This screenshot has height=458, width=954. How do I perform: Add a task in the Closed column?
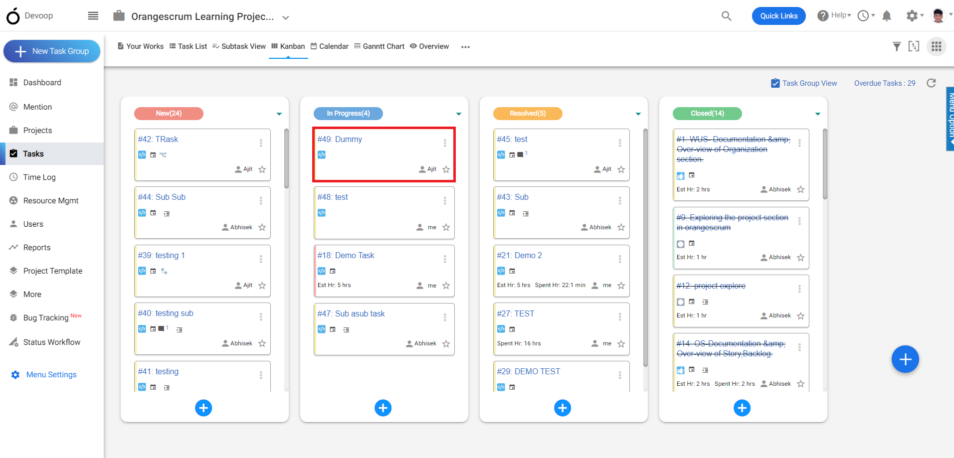[x=742, y=408]
